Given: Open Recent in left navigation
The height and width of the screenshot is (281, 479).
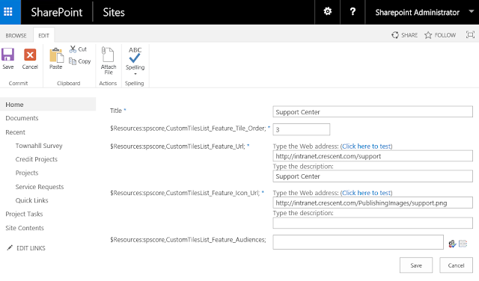Looking at the screenshot, I should click(x=15, y=132).
